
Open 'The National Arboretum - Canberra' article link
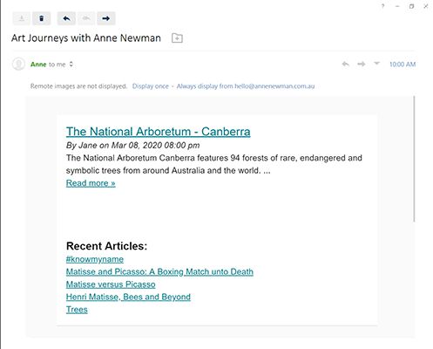tap(159, 132)
